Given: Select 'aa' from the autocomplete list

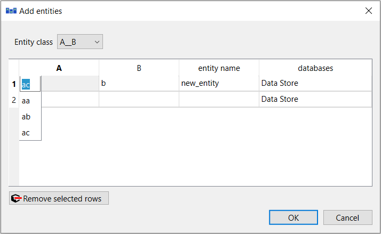Looking at the screenshot, I should click(30, 101).
